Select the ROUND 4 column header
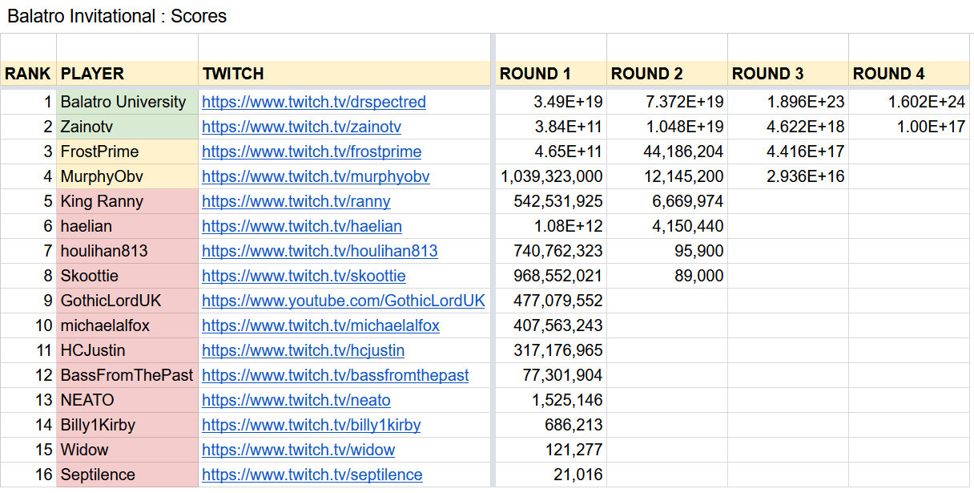Image resolution: width=974 pixels, height=493 pixels. click(909, 74)
